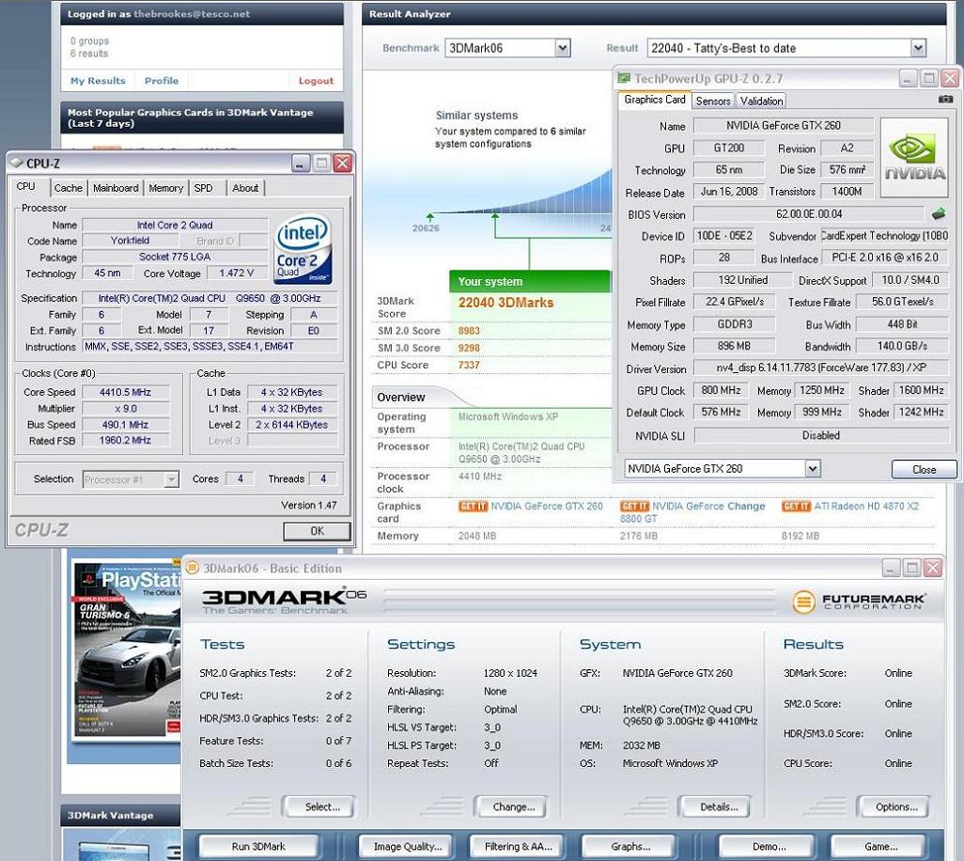
Task: Open the Result dropdown showing 22040 Tatty's-Best
Action: tap(918, 48)
